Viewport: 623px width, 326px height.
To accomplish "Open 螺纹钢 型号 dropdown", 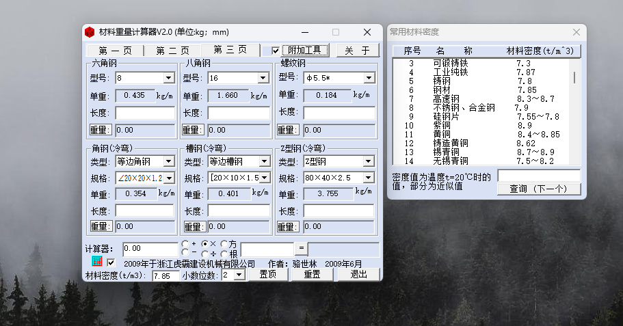I will (369, 78).
